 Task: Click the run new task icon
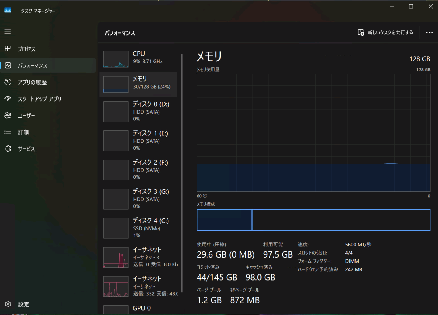tap(361, 32)
